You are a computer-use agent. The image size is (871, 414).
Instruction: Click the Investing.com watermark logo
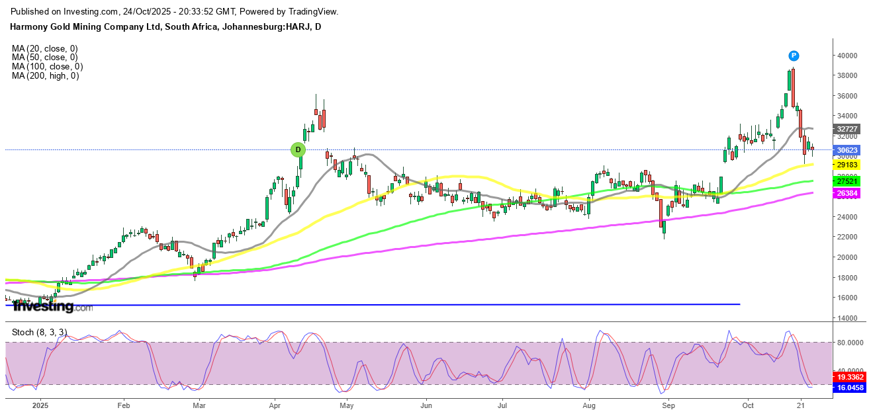(x=53, y=307)
